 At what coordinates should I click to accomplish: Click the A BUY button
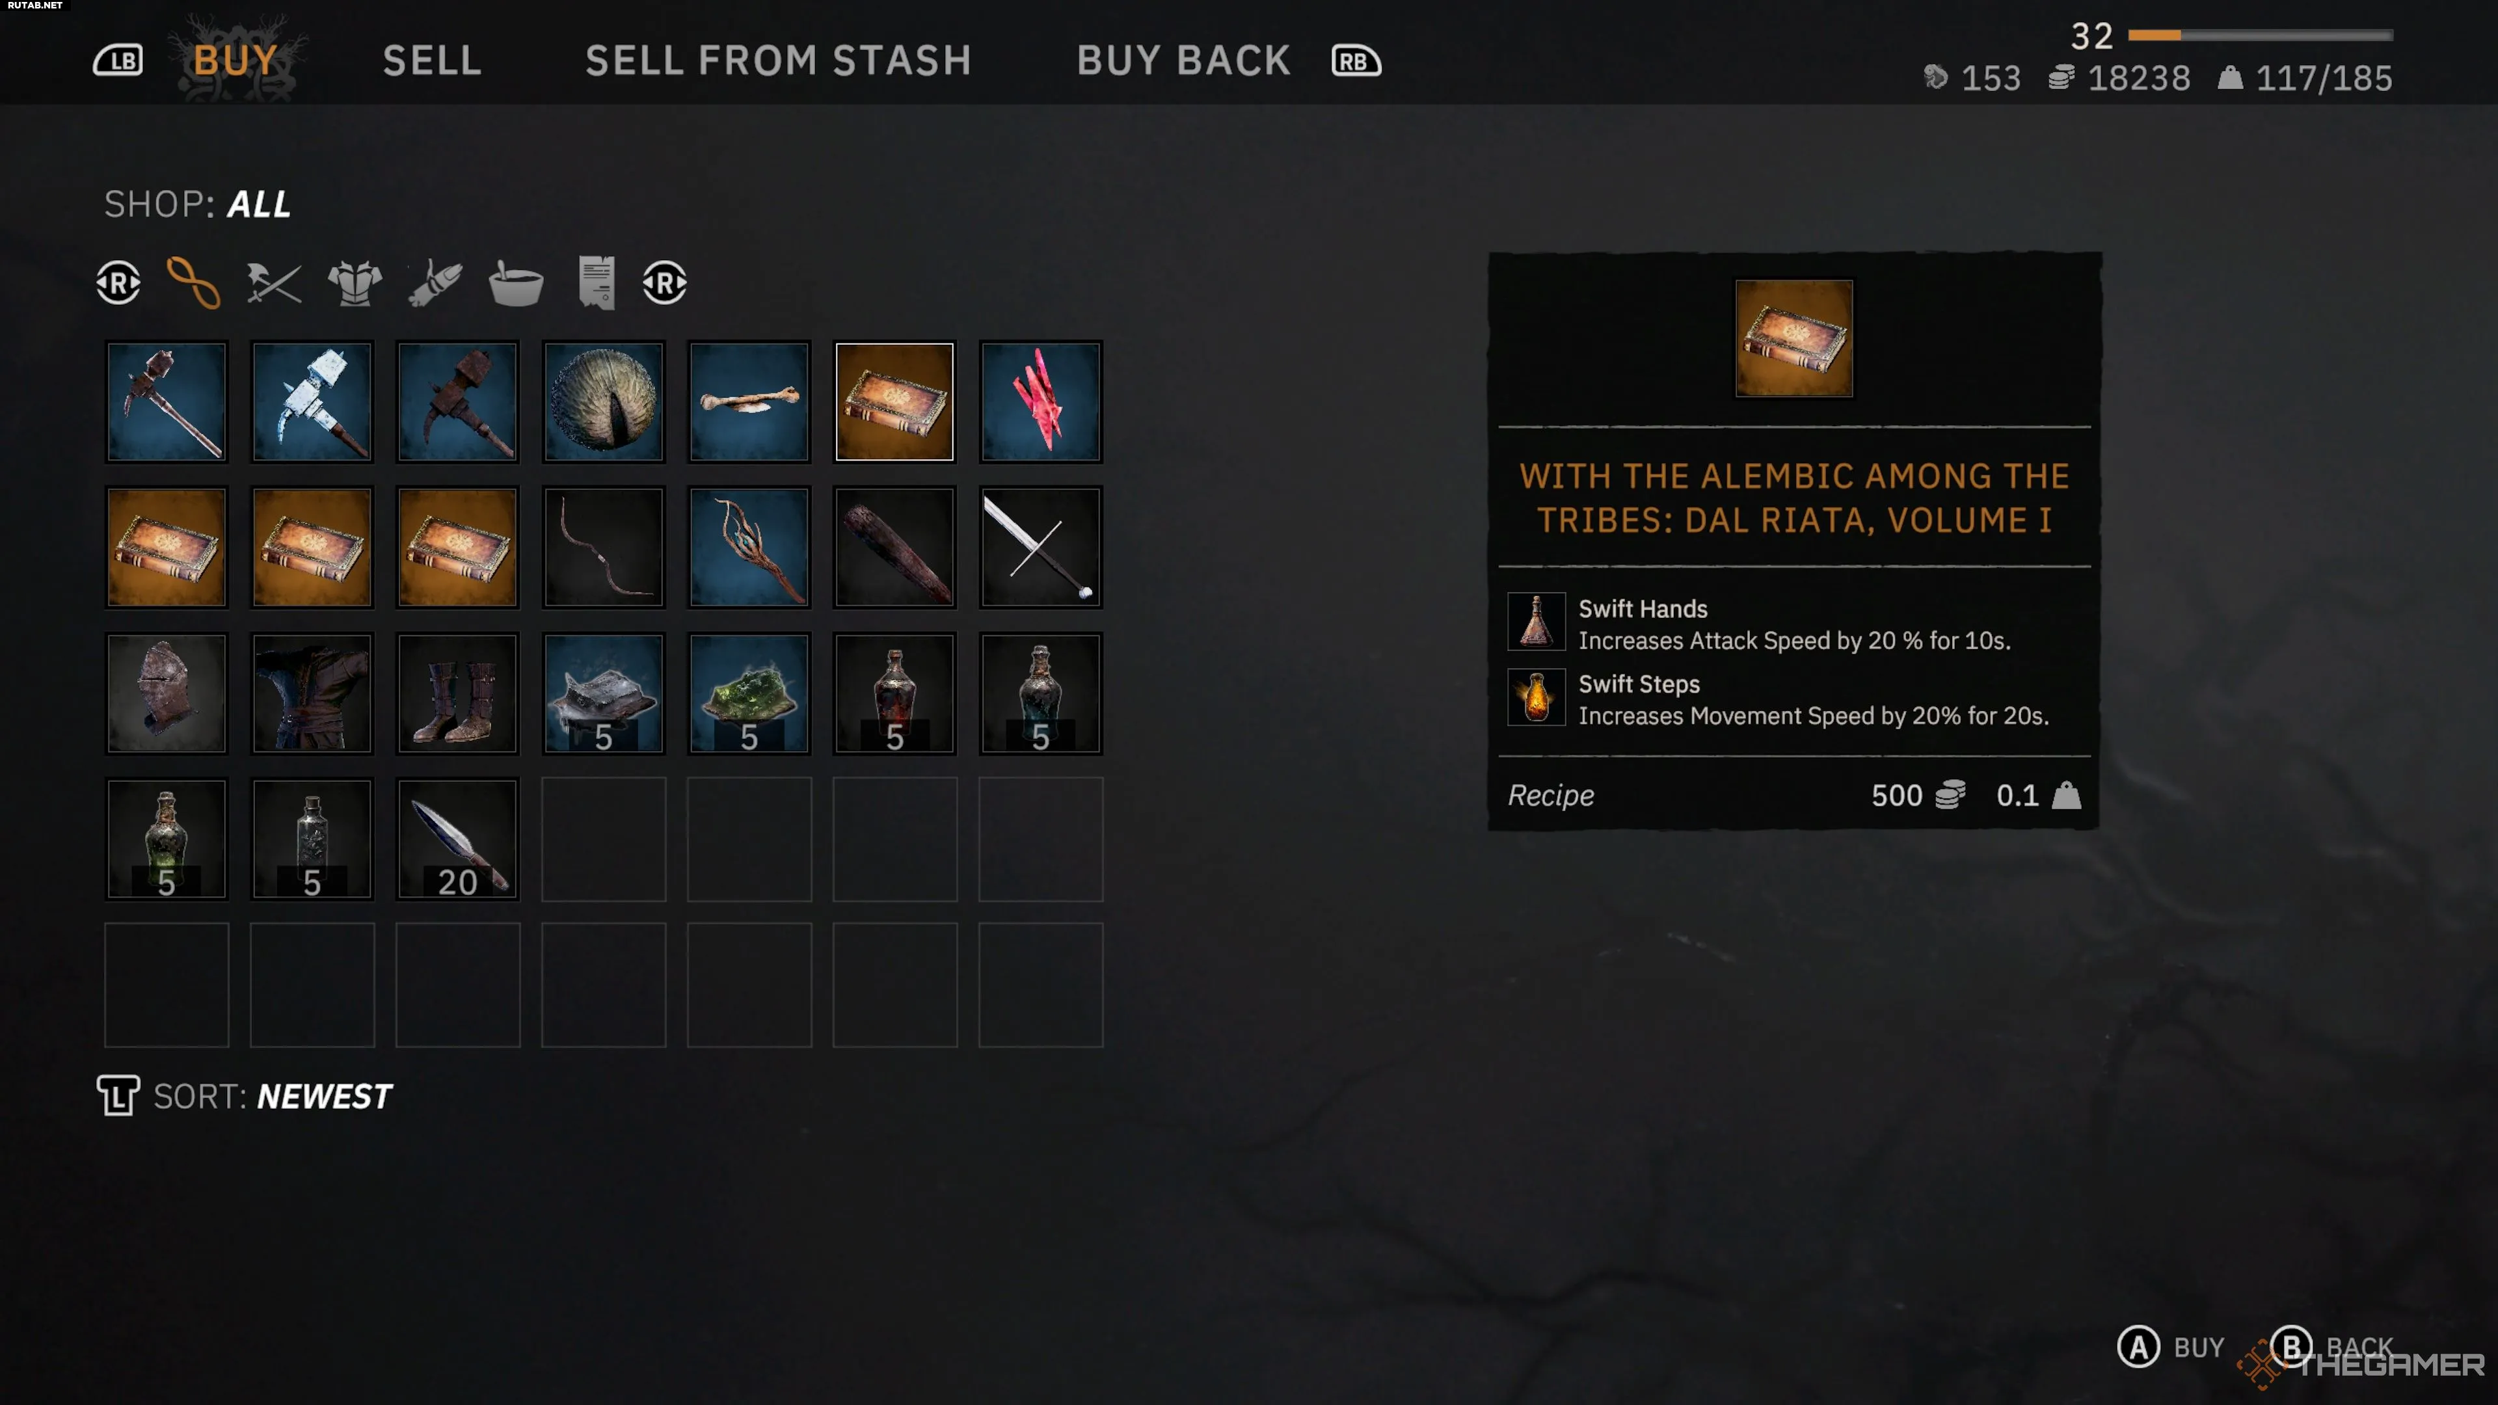pos(2170,1347)
